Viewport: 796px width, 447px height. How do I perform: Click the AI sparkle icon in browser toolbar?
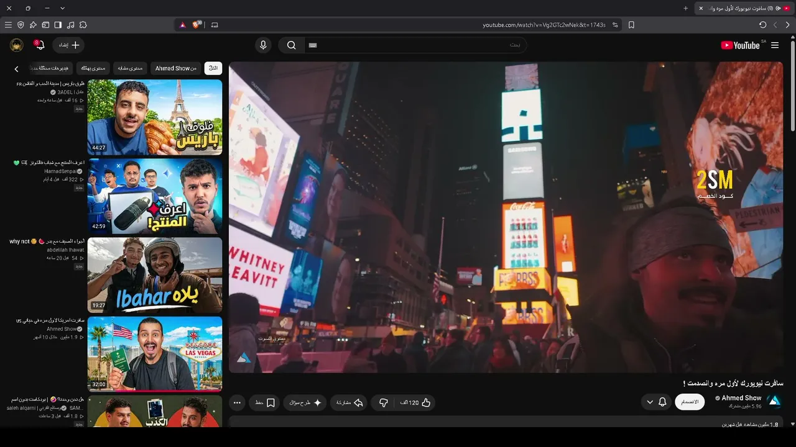(33, 25)
